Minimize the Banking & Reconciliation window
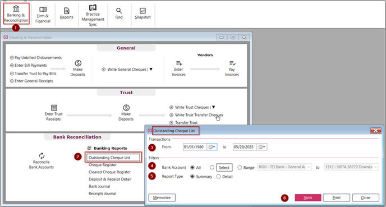Screen dimensions: 386x207 (x=222, y=37)
